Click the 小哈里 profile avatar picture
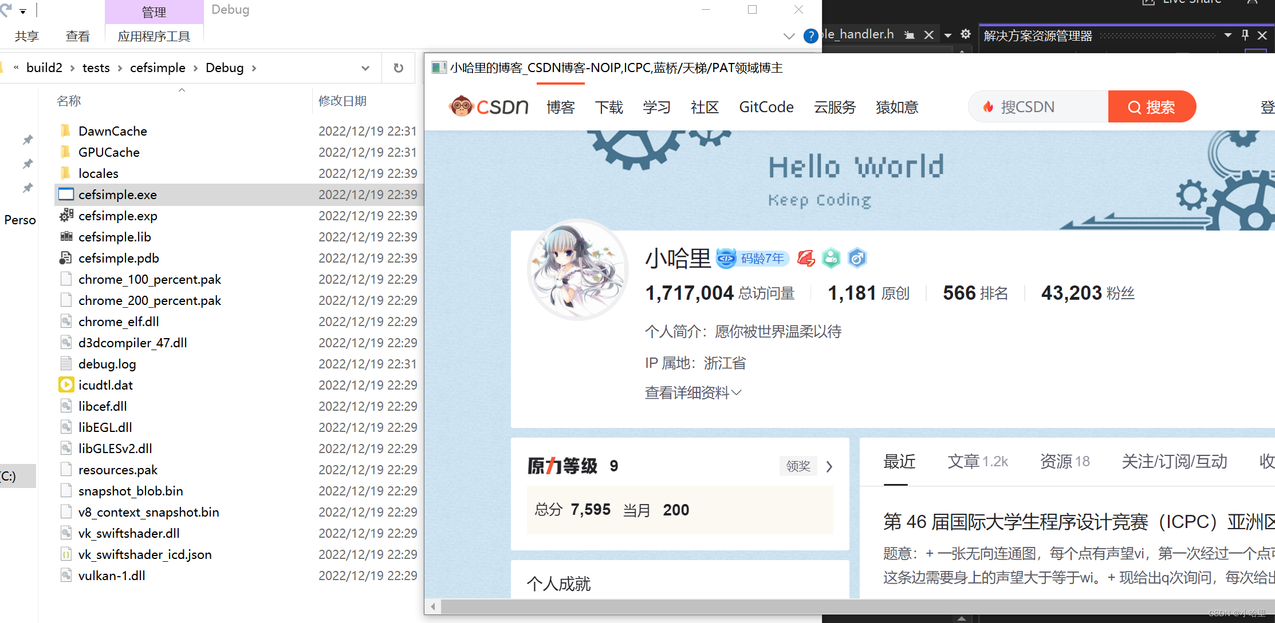Image resolution: width=1275 pixels, height=623 pixels. (577, 269)
